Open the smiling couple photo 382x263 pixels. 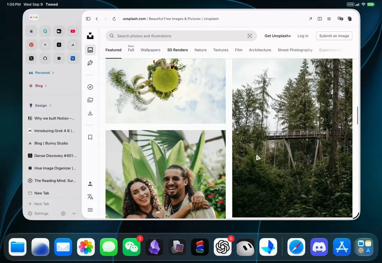coord(166,174)
